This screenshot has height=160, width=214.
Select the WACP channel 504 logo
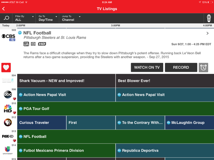click(x=8, y=80)
